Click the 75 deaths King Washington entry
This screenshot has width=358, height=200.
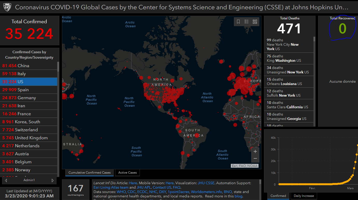click(289, 58)
